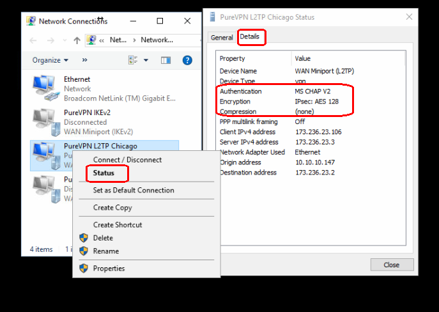Go up one folder level arrow
Image resolution: width=439 pixels, height=312 pixels.
click(77, 40)
